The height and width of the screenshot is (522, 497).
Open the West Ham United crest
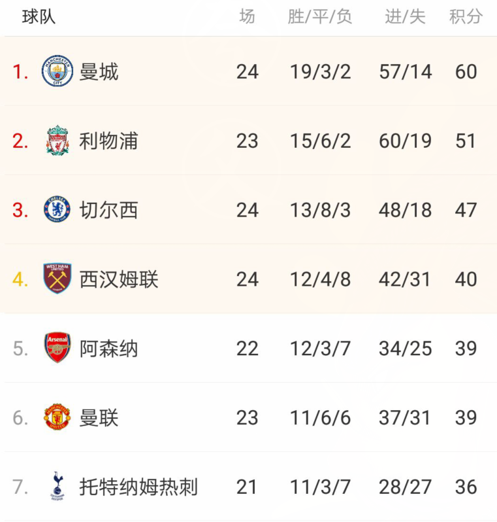[x=57, y=278]
